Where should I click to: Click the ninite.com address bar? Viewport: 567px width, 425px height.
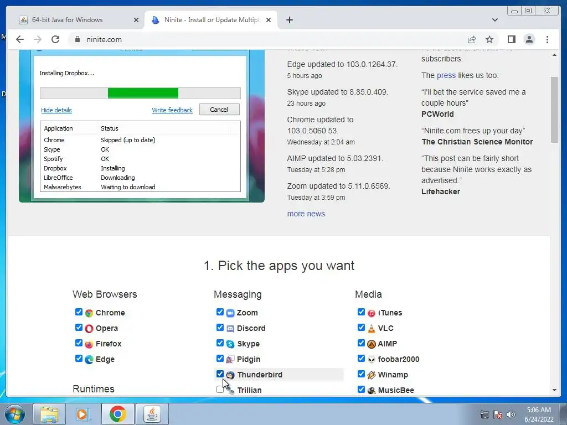(267, 39)
